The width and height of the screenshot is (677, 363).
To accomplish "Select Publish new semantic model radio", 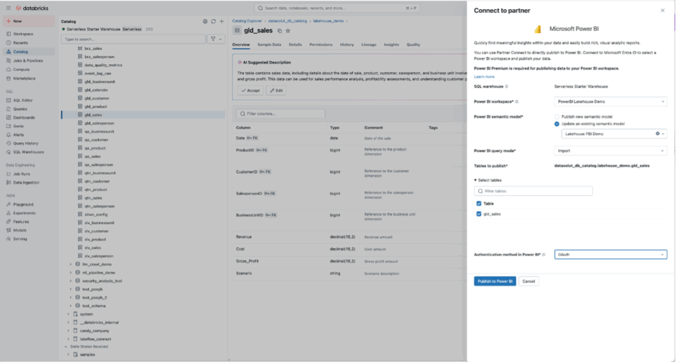I will pos(557,116).
